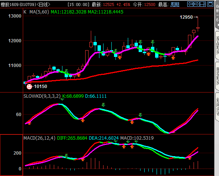219x176 pixels.
Task: Switch to the 股指期货 side tab
Action: [218, 76]
